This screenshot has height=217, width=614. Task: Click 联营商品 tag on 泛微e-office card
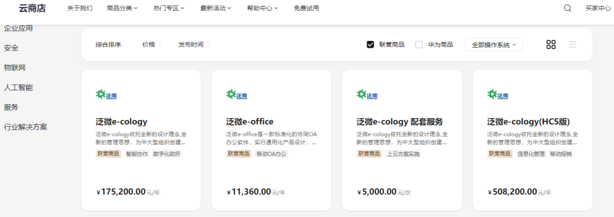[239, 153]
